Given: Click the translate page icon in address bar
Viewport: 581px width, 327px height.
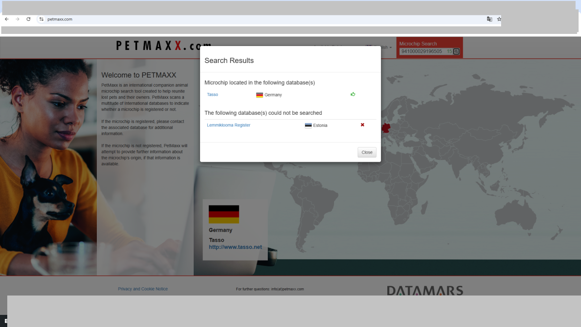Looking at the screenshot, I should tap(489, 19).
